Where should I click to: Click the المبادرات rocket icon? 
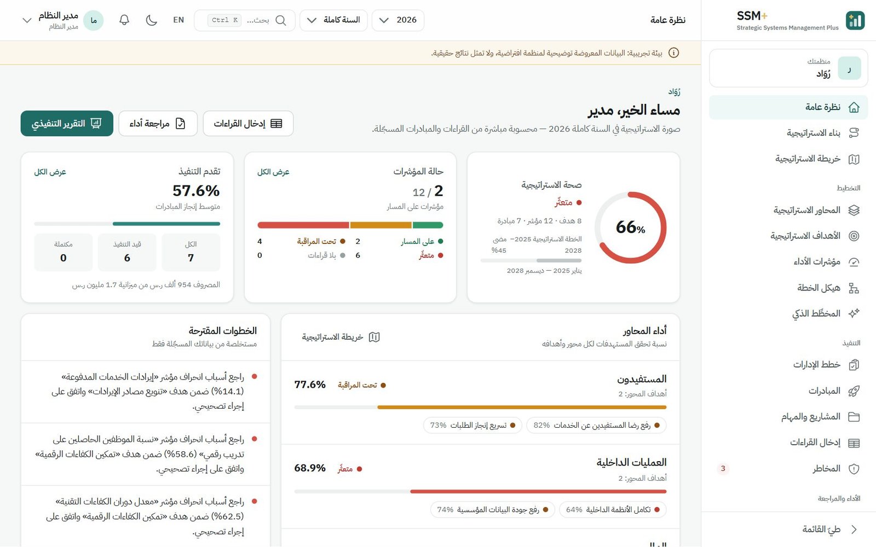854,391
